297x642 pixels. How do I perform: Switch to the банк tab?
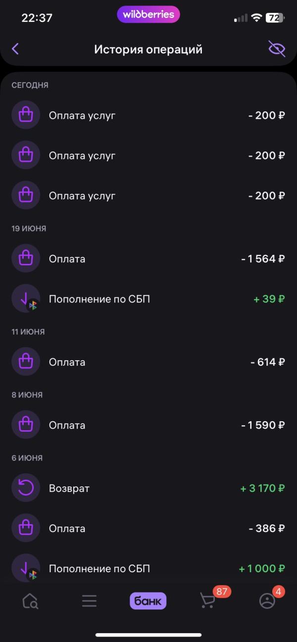click(148, 601)
